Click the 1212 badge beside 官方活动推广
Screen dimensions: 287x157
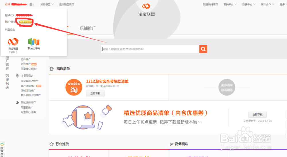[39, 86]
